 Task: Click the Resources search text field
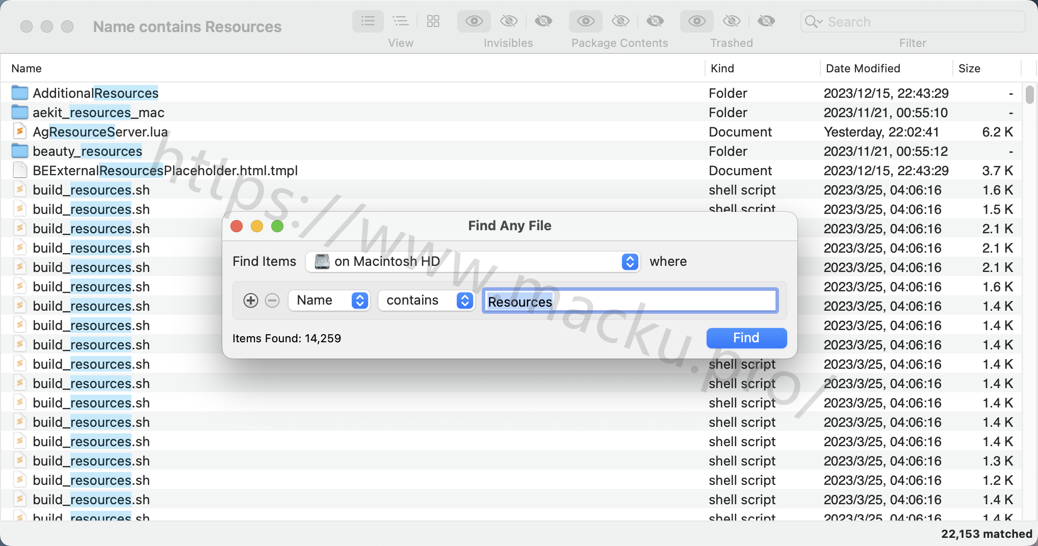(x=630, y=301)
